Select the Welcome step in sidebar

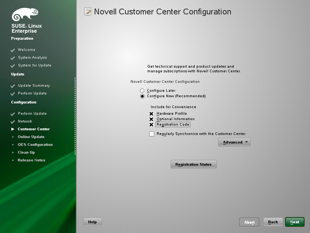[x=26, y=50]
